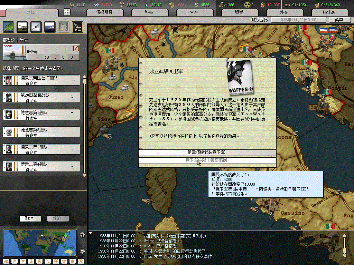Open the combined forces deployment icon
Screen dimensions: 354x265
[x=77, y=27]
